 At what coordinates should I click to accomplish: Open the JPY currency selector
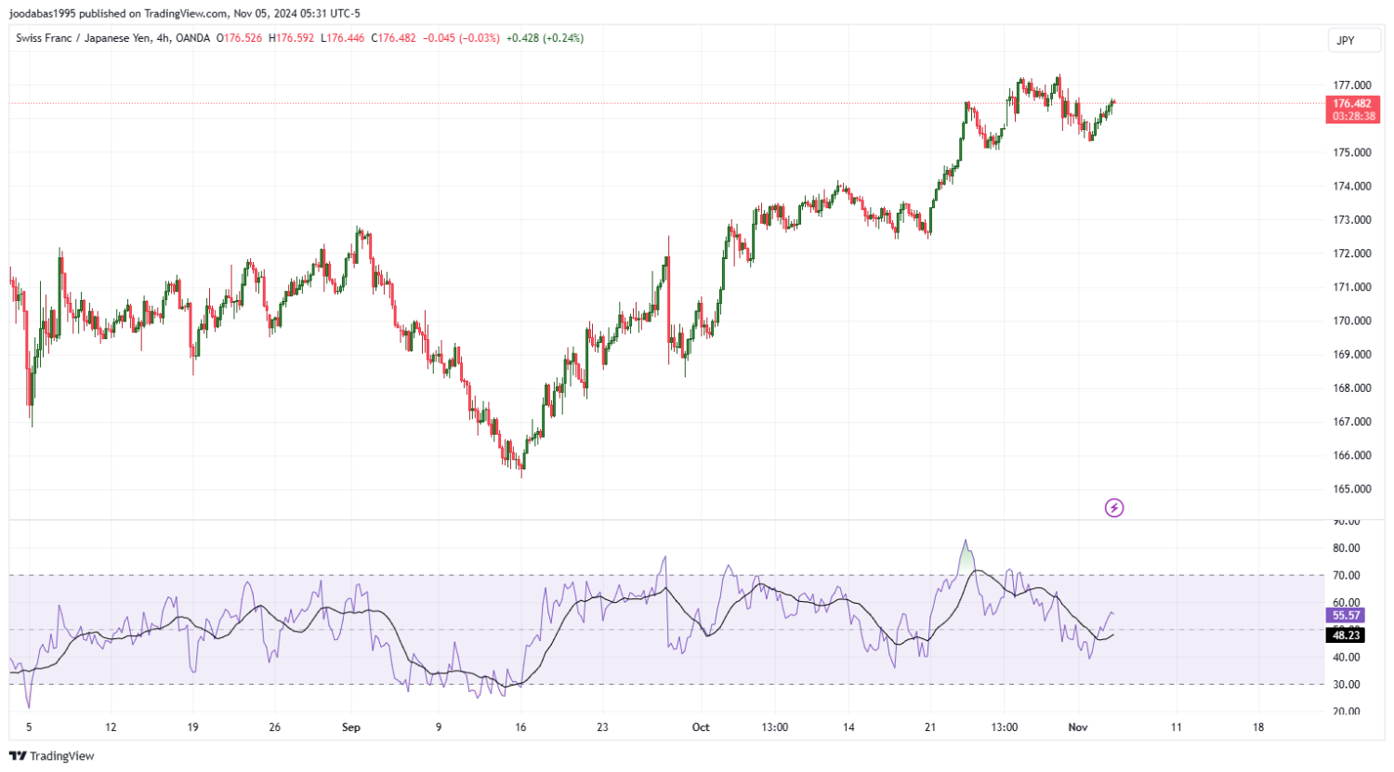(1353, 40)
